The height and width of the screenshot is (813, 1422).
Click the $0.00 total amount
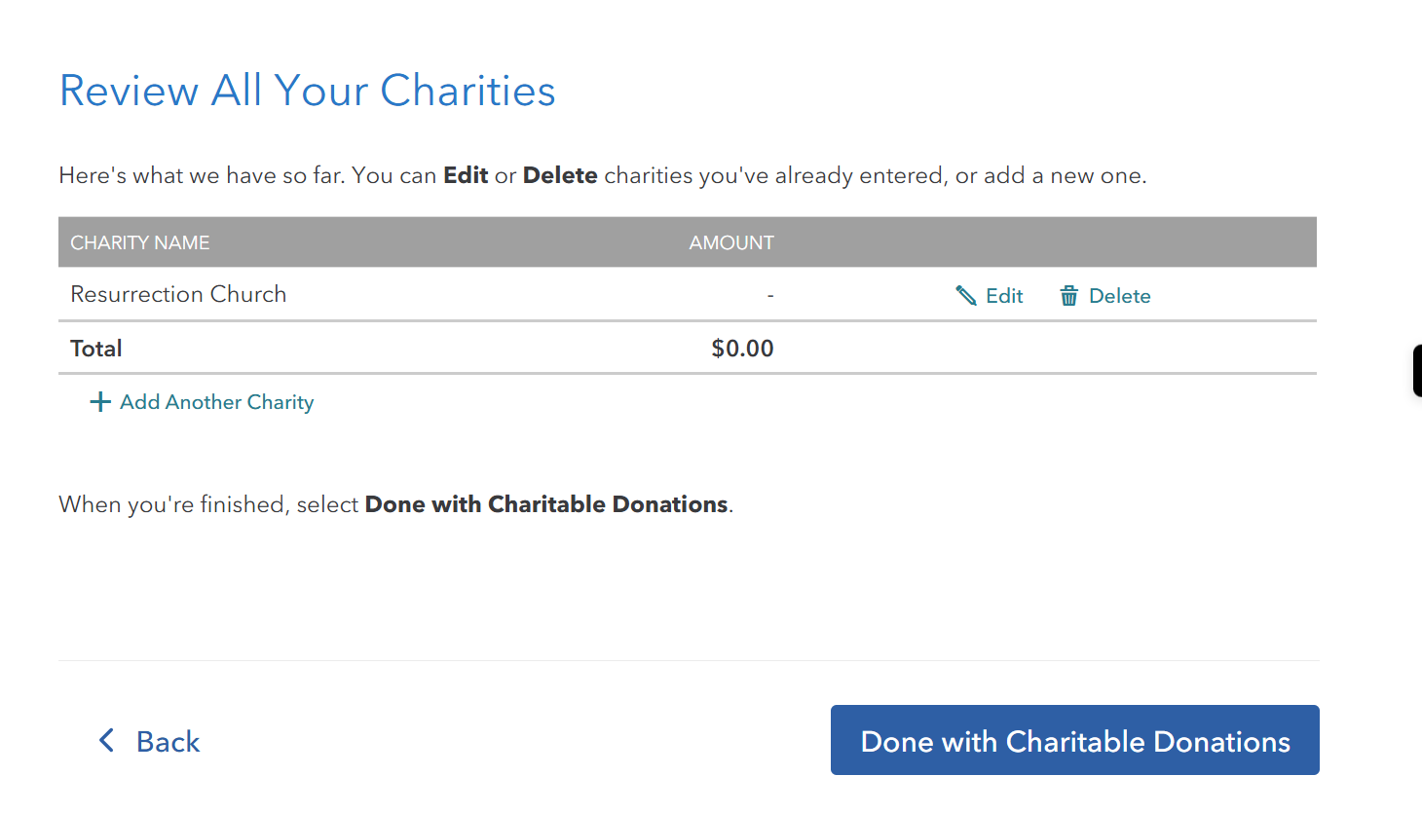coord(742,349)
